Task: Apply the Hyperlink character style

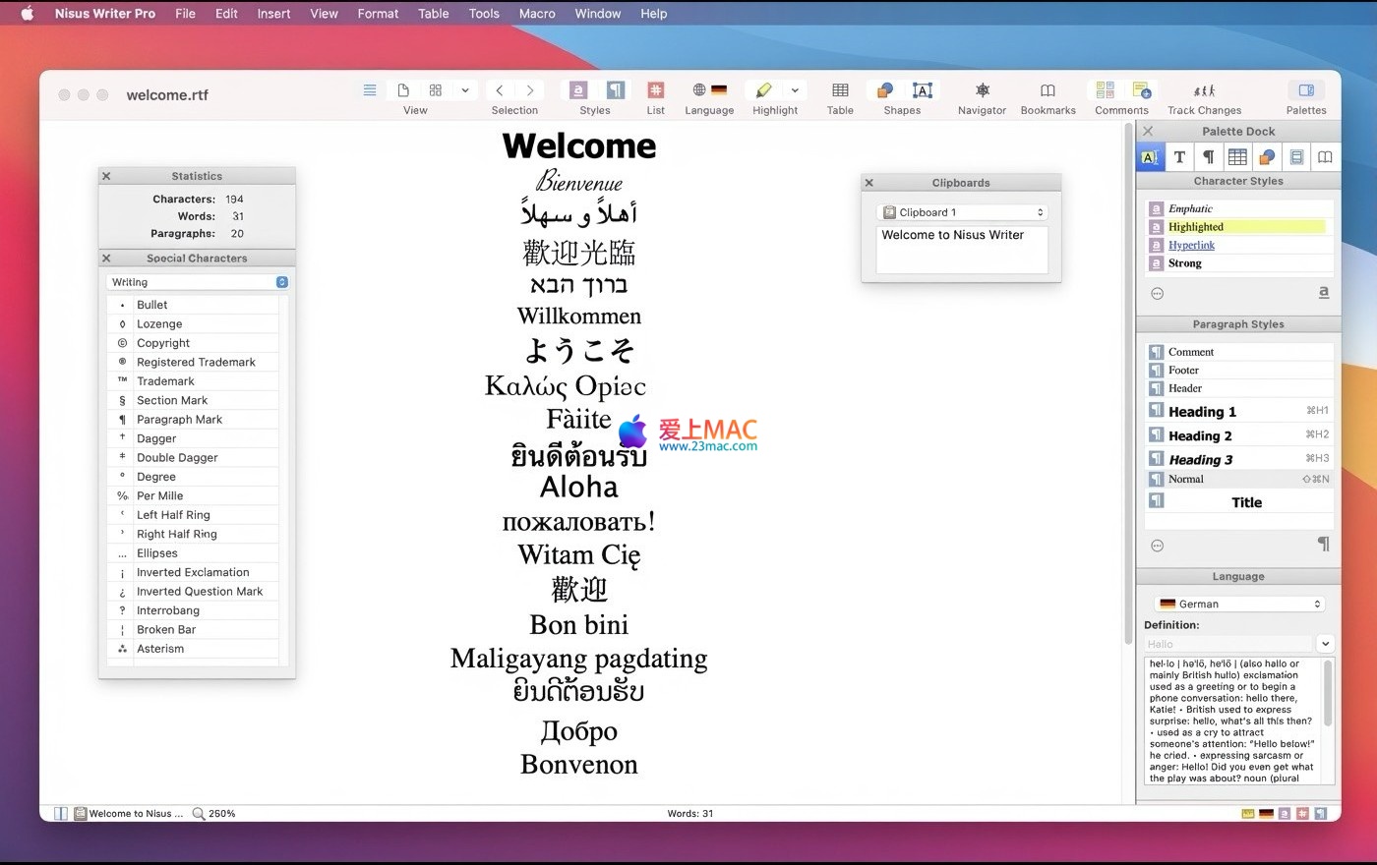Action: (1191, 246)
